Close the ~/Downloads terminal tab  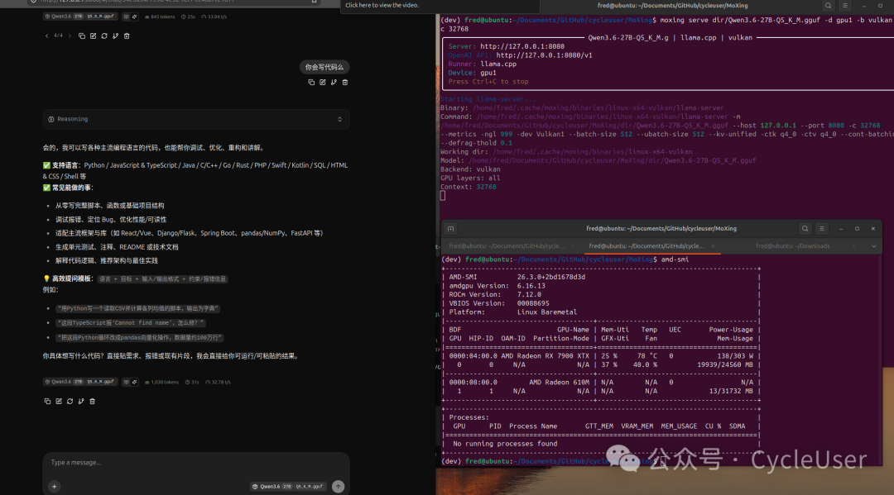[853, 246]
